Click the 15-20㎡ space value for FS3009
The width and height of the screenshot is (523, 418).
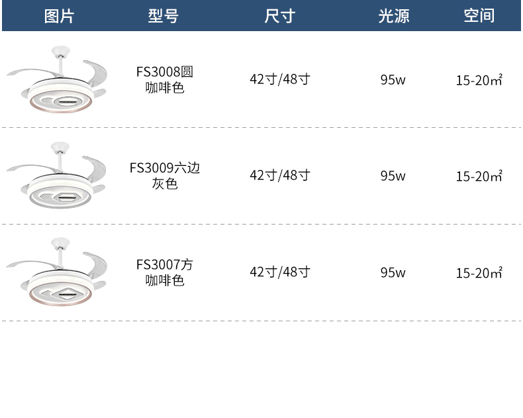(x=479, y=176)
